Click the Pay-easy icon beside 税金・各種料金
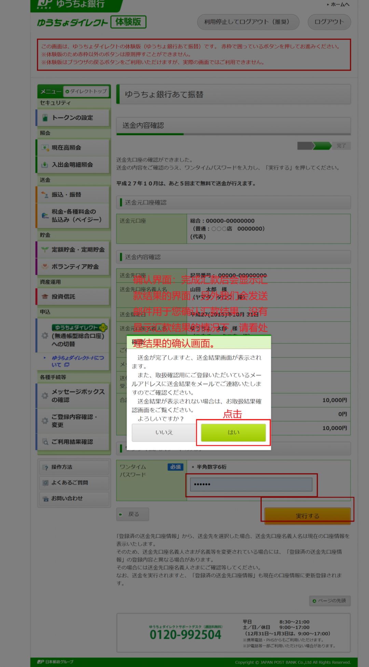This screenshot has width=369, height=667. (45, 216)
